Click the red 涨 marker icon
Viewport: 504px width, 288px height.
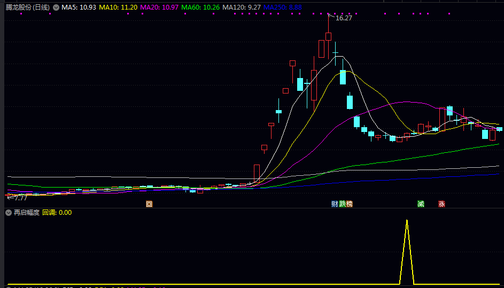[441, 204]
